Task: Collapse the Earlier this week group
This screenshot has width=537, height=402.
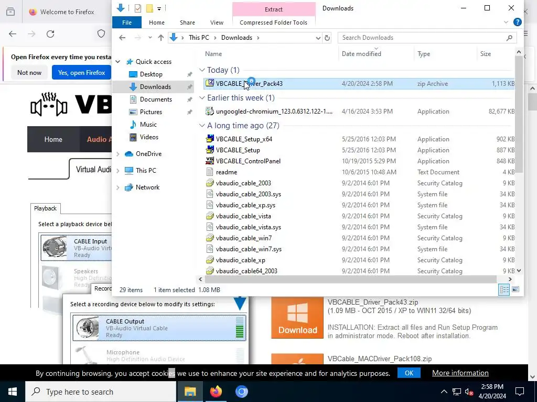Action: [202, 98]
